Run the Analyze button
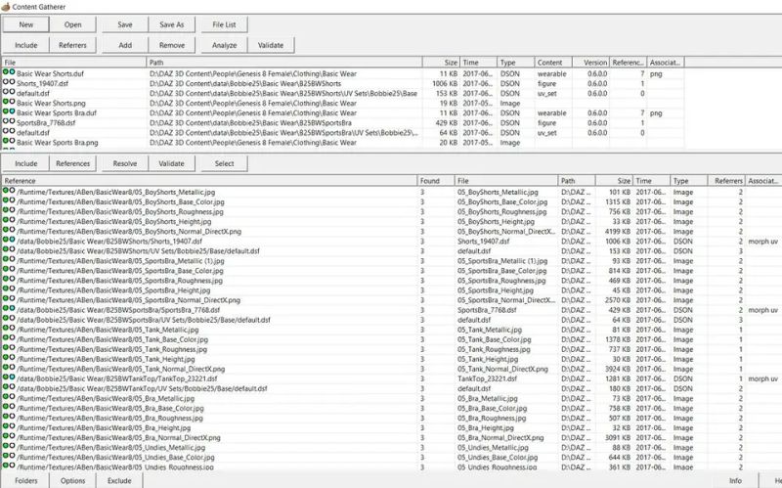The height and width of the screenshot is (488, 782). point(225,45)
